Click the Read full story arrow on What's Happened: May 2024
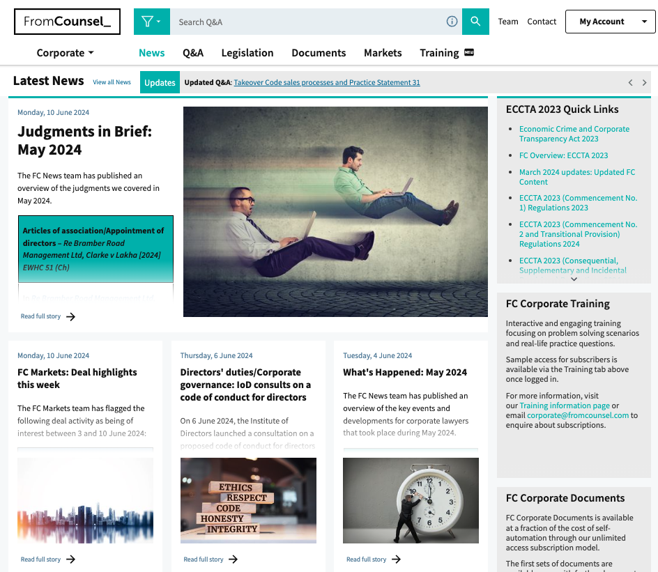This screenshot has height=572, width=658. pos(395,559)
